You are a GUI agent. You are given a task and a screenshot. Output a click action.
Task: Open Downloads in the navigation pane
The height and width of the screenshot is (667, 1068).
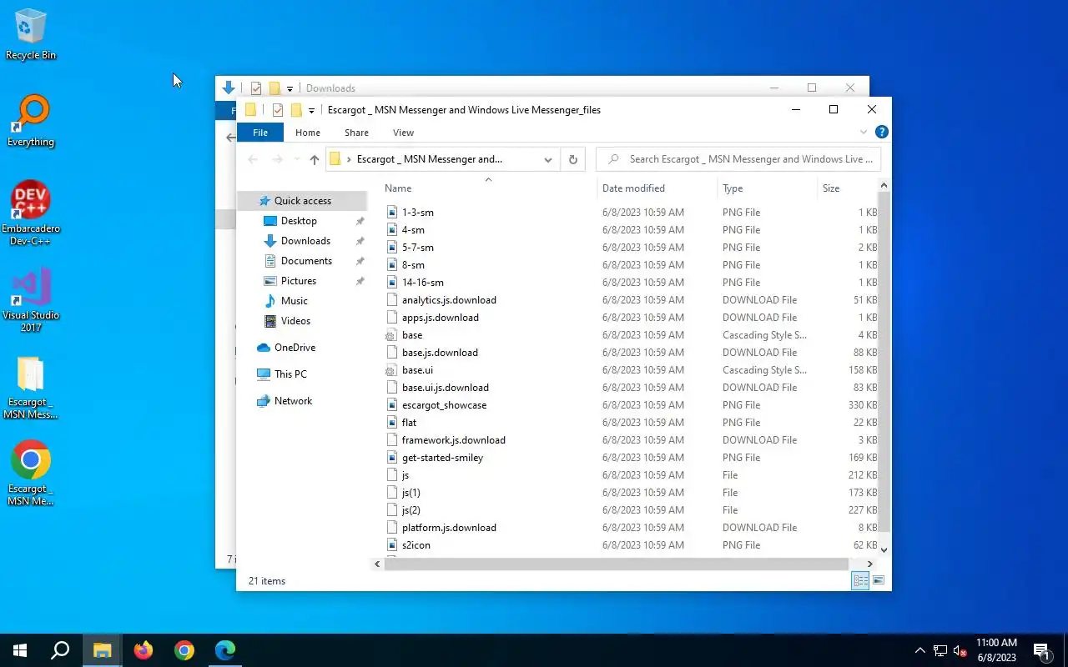click(x=305, y=241)
